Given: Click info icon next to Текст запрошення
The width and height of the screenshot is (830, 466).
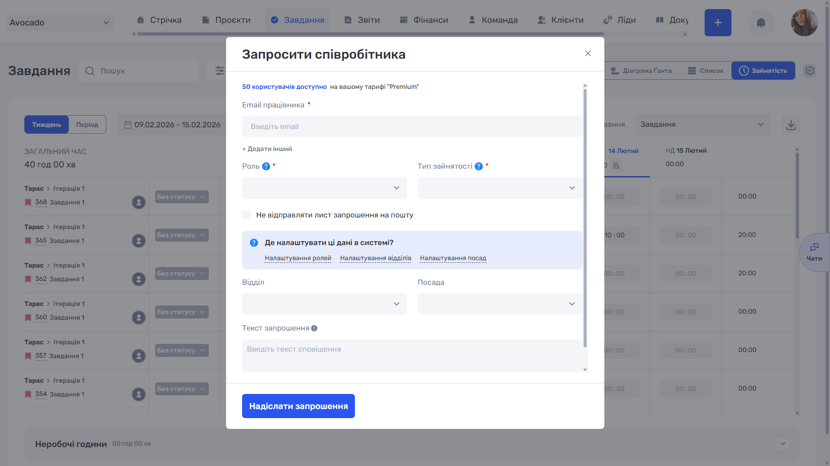Looking at the screenshot, I should pos(314,328).
